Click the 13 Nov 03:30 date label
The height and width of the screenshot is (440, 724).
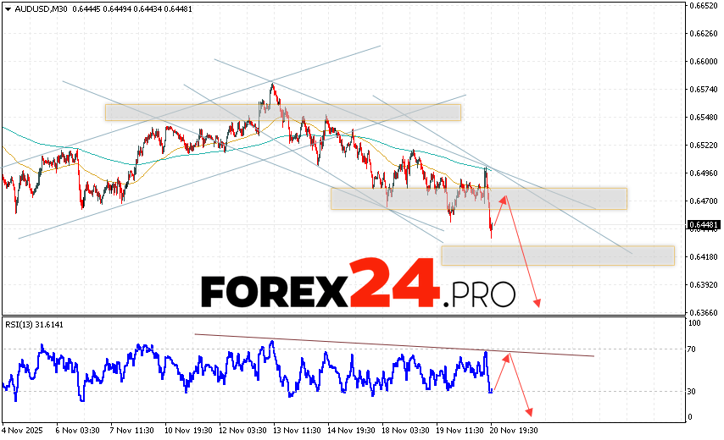[295, 429]
